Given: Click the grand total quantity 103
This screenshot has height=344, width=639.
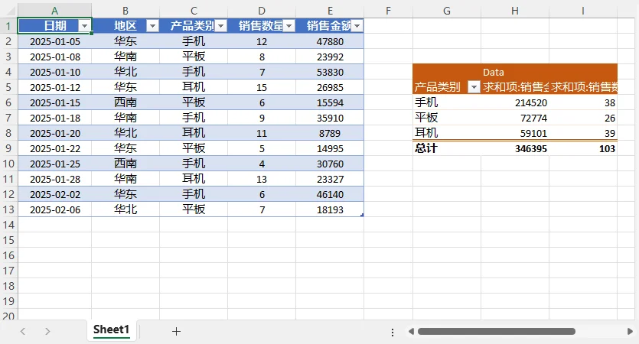Looking at the screenshot, I should (x=583, y=148).
